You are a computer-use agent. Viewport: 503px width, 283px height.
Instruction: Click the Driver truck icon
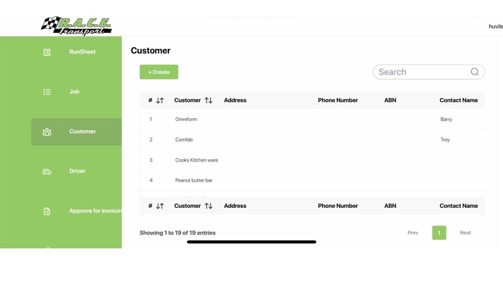click(47, 172)
